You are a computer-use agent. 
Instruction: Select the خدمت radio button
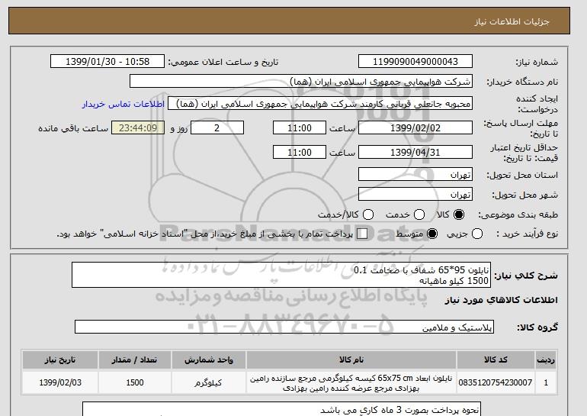[x=419, y=214]
